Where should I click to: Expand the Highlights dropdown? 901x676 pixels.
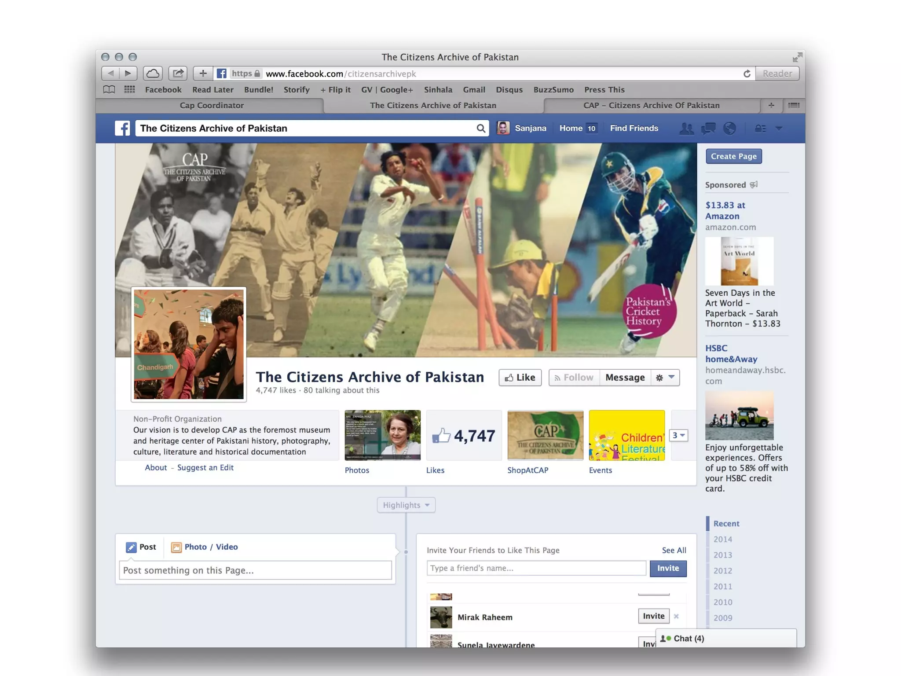coord(406,505)
